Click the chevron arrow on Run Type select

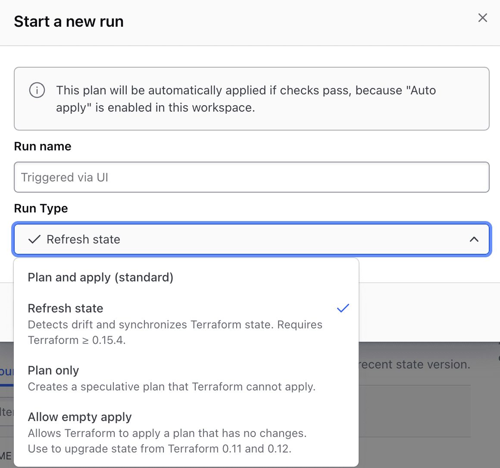click(x=474, y=239)
